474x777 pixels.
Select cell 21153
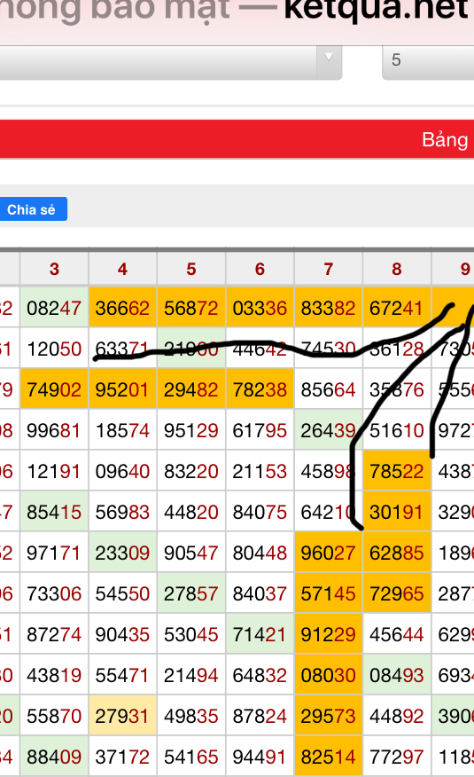(260, 471)
